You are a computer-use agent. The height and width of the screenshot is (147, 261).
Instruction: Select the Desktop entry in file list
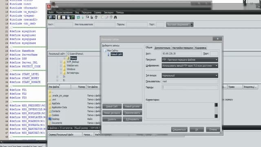pyautogui.click(x=55, y=119)
